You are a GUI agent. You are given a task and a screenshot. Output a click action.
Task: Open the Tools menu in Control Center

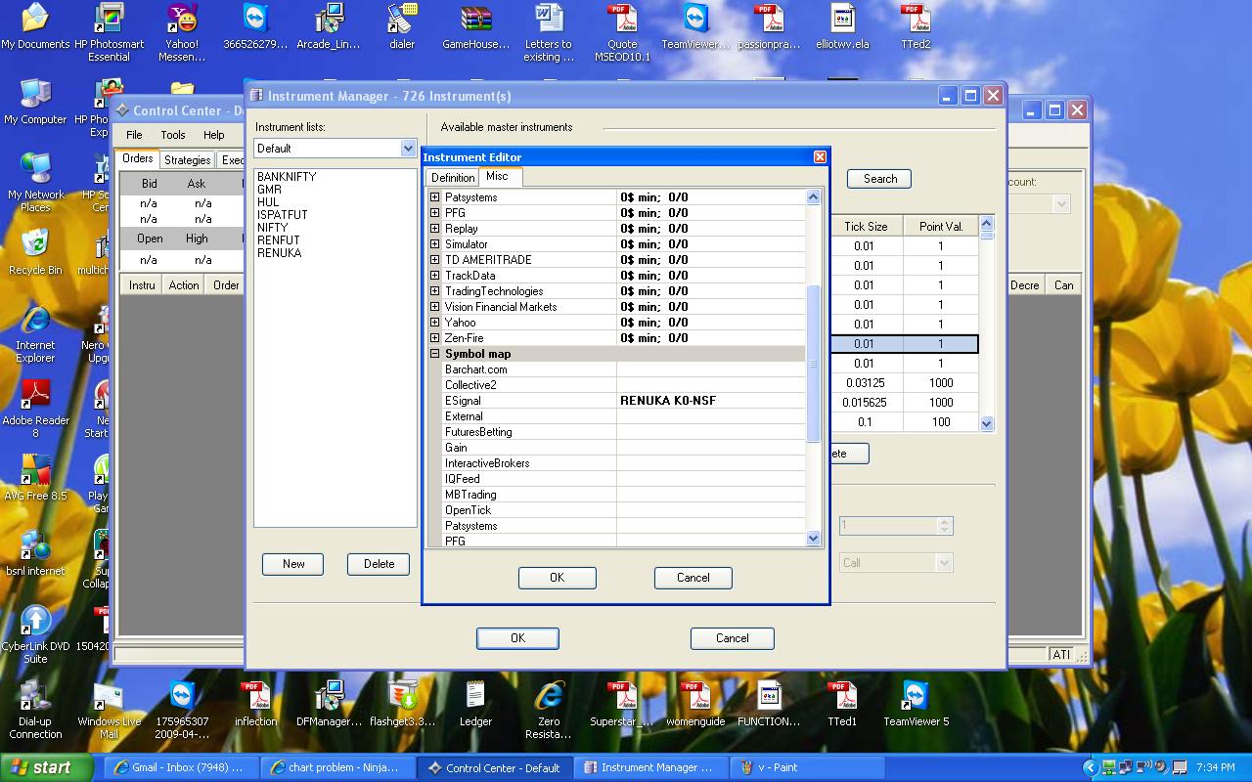(x=172, y=135)
